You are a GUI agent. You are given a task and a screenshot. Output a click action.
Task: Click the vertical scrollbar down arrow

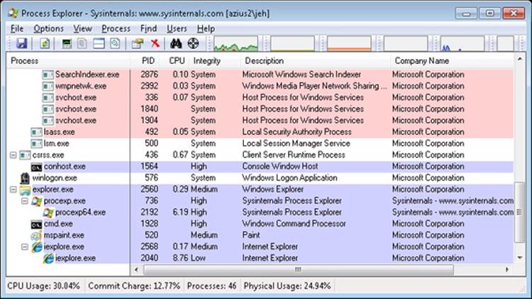coord(520,258)
